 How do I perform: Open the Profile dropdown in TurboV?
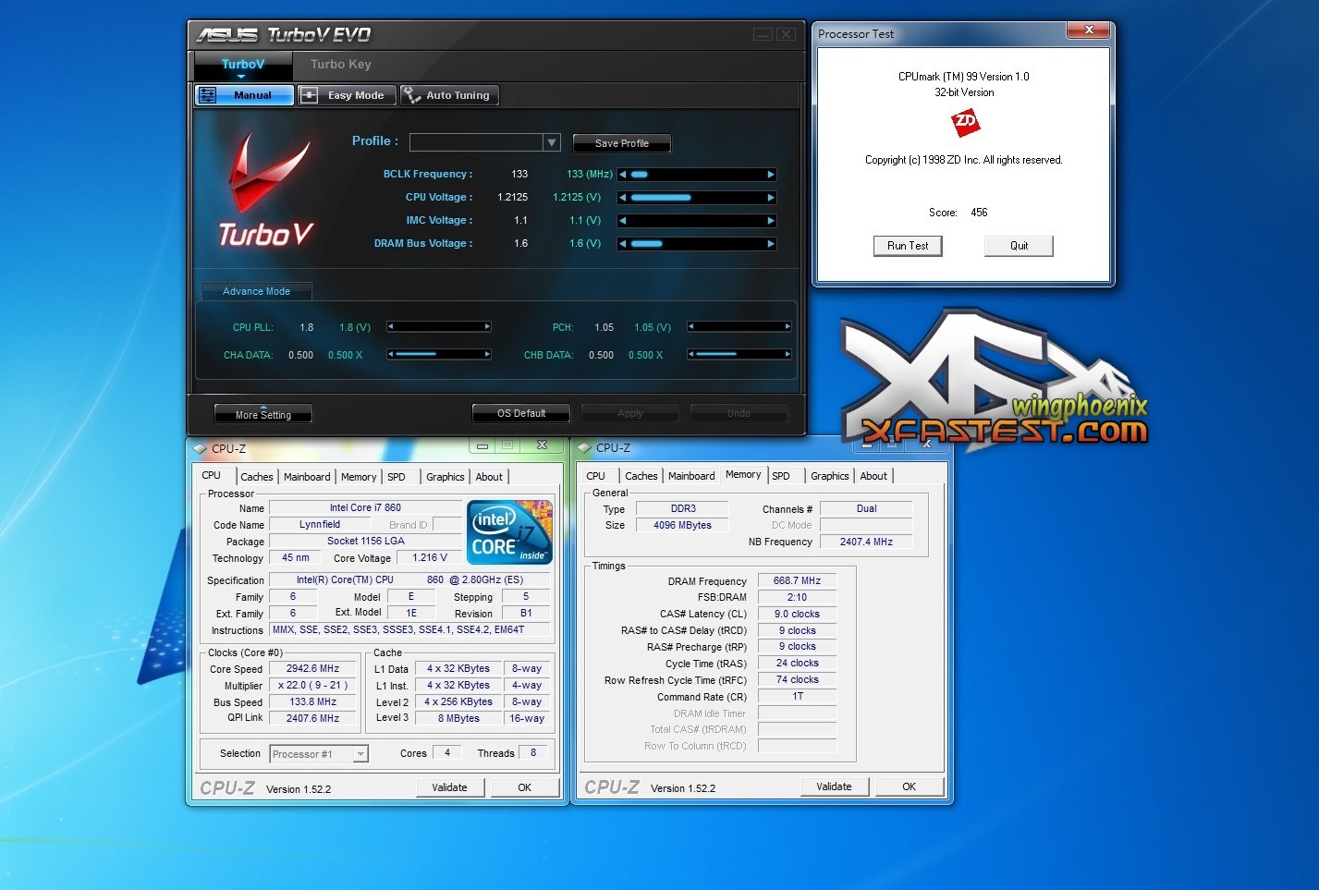(552, 142)
